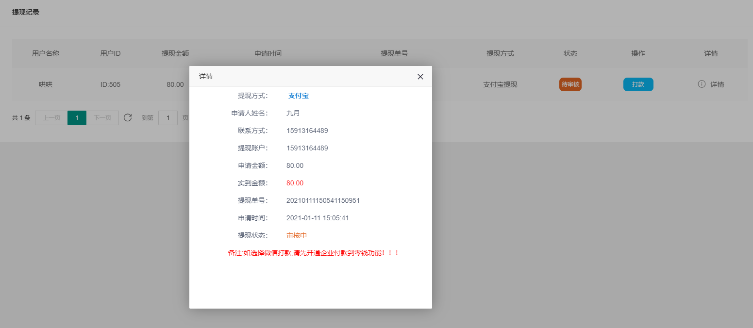Image resolution: width=753 pixels, height=328 pixels.
Task: Select page 1 in the pagination
Action: coord(77,118)
